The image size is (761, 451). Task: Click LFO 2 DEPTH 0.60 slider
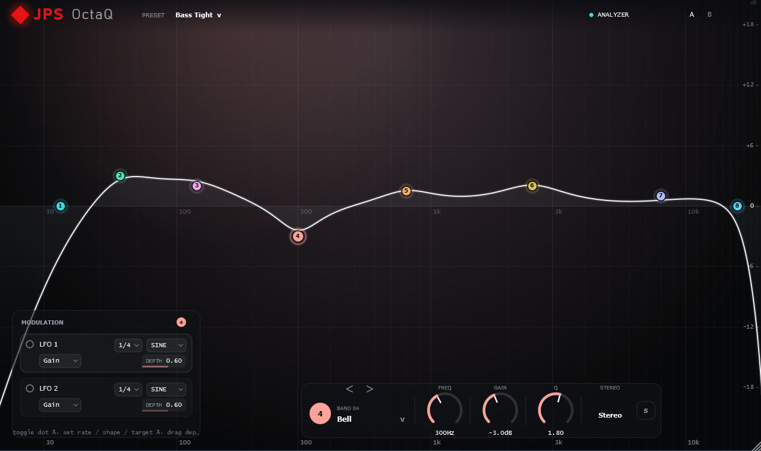click(x=164, y=405)
